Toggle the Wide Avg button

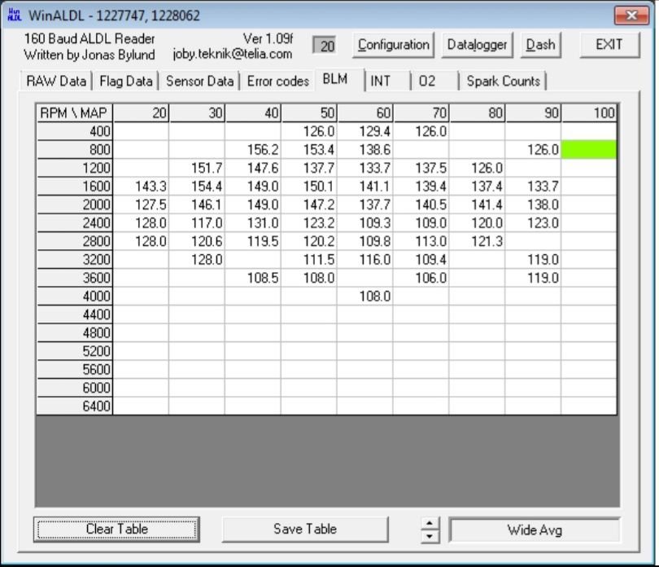point(535,530)
